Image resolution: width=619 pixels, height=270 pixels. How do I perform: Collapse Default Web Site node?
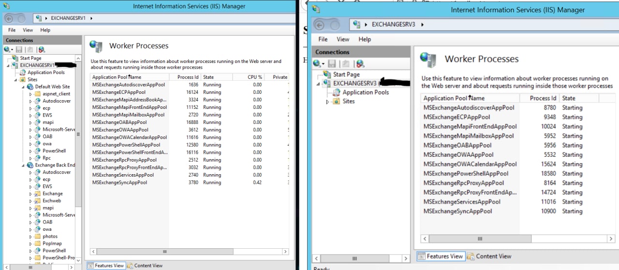tap(23, 87)
